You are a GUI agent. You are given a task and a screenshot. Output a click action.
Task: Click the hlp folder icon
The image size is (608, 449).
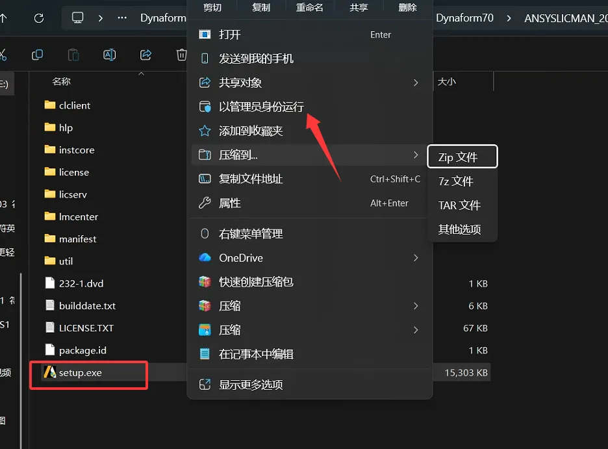click(49, 127)
